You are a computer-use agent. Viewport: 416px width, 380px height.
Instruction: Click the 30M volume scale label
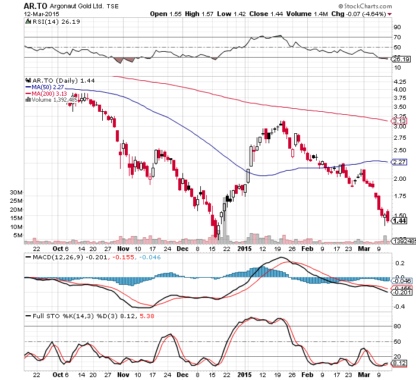click(16, 193)
